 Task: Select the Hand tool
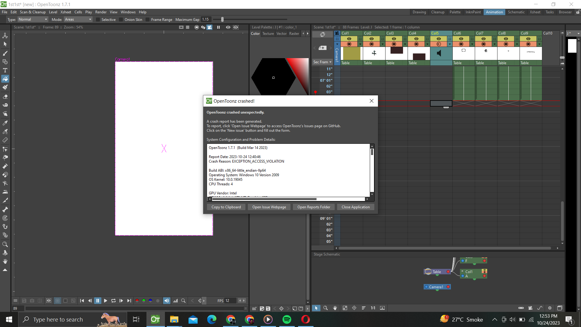5,261
